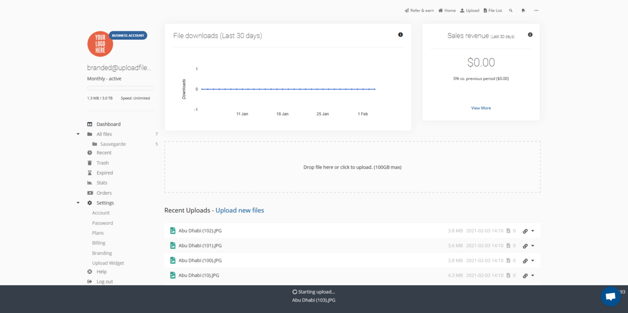Click image file icon of Abu Dhabi (102).JPG

173,230
